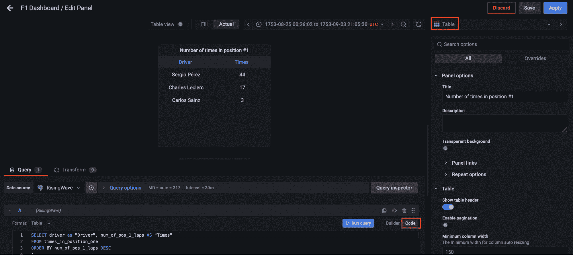The width and height of the screenshot is (573, 255).
Task: Go back using the arrow icon
Action: click(10, 8)
